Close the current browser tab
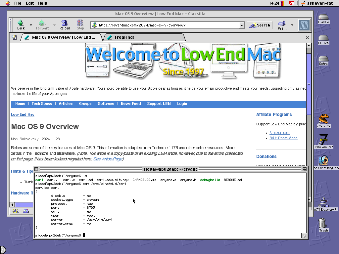The width and height of the screenshot is (339, 254). (x=307, y=38)
